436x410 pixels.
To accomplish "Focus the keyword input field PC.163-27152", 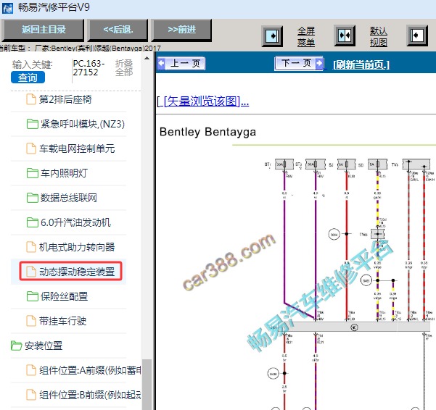I will (x=89, y=68).
